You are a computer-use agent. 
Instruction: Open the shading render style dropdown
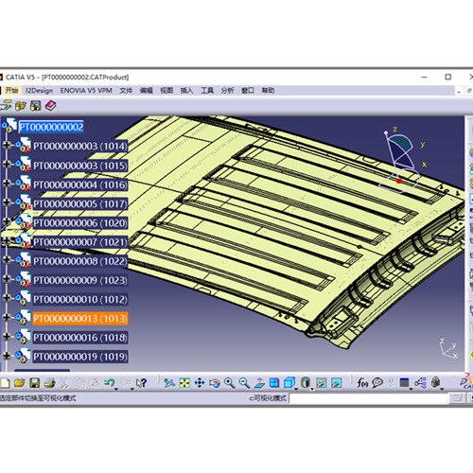[x=312, y=389]
